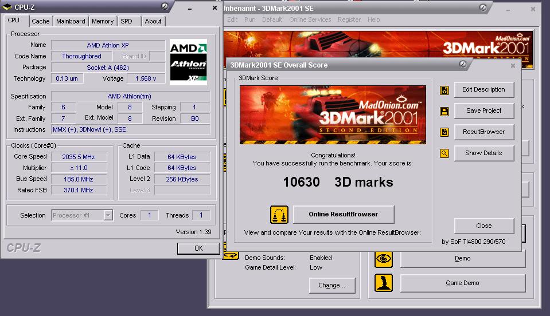This screenshot has width=550, height=316.
Task: Click the Threads value field
Action: click(201, 215)
